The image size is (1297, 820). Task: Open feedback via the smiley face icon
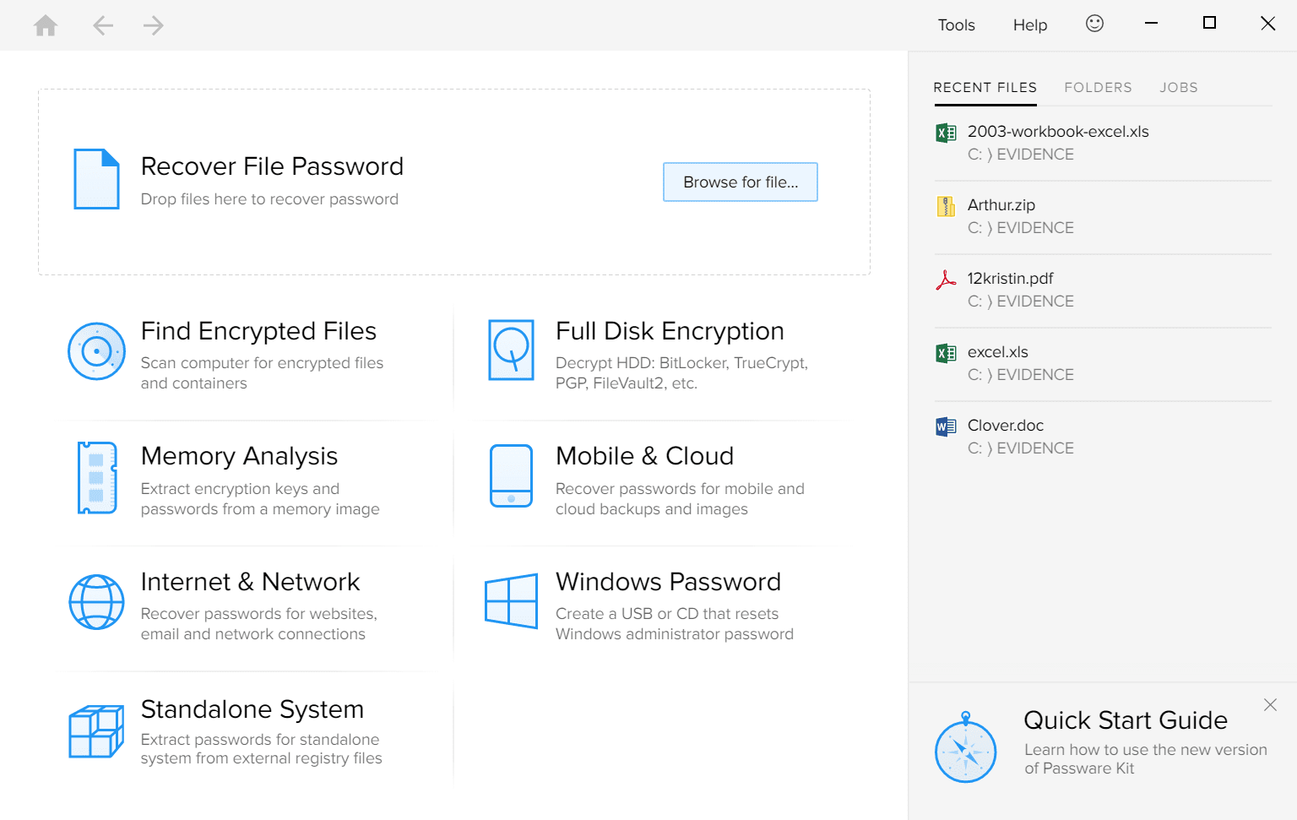1094,24
